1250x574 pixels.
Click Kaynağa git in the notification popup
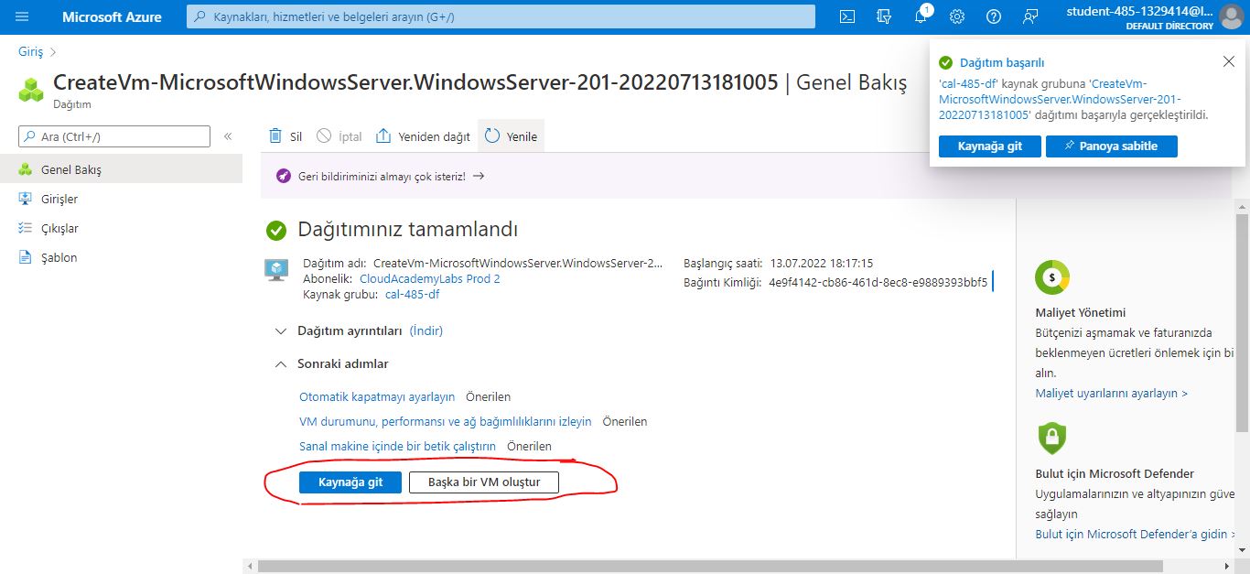click(x=990, y=146)
